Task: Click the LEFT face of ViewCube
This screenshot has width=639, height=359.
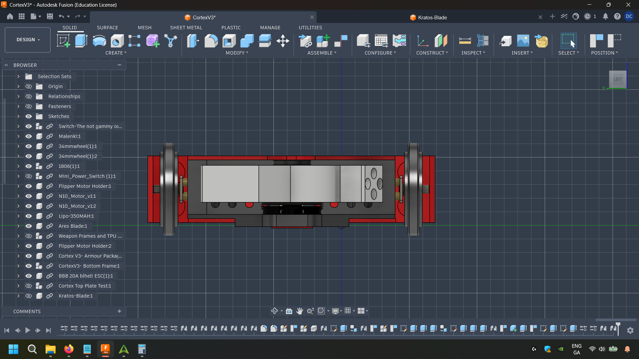Action: pyautogui.click(x=617, y=79)
